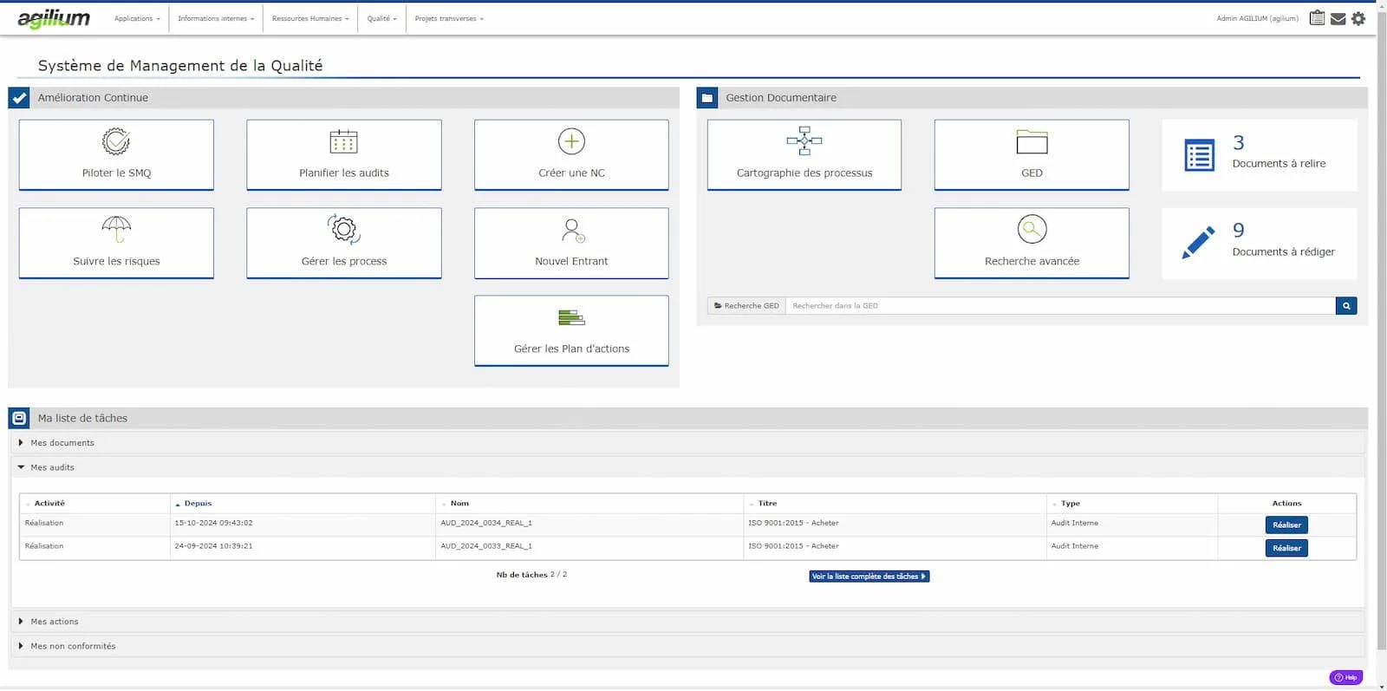Click Voir la liste complète des tâches
The width and height of the screenshot is (1387, 691).
coord(869,576)
